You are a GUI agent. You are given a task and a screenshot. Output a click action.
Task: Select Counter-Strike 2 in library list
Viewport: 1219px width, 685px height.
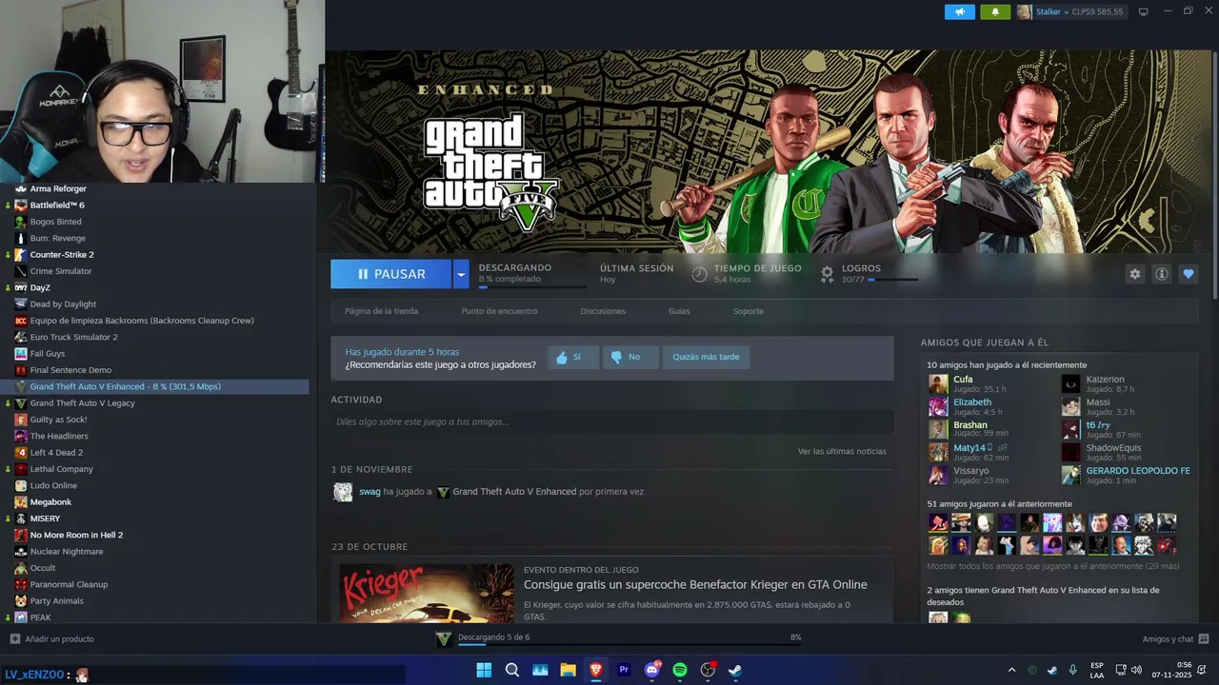(62, 255)
